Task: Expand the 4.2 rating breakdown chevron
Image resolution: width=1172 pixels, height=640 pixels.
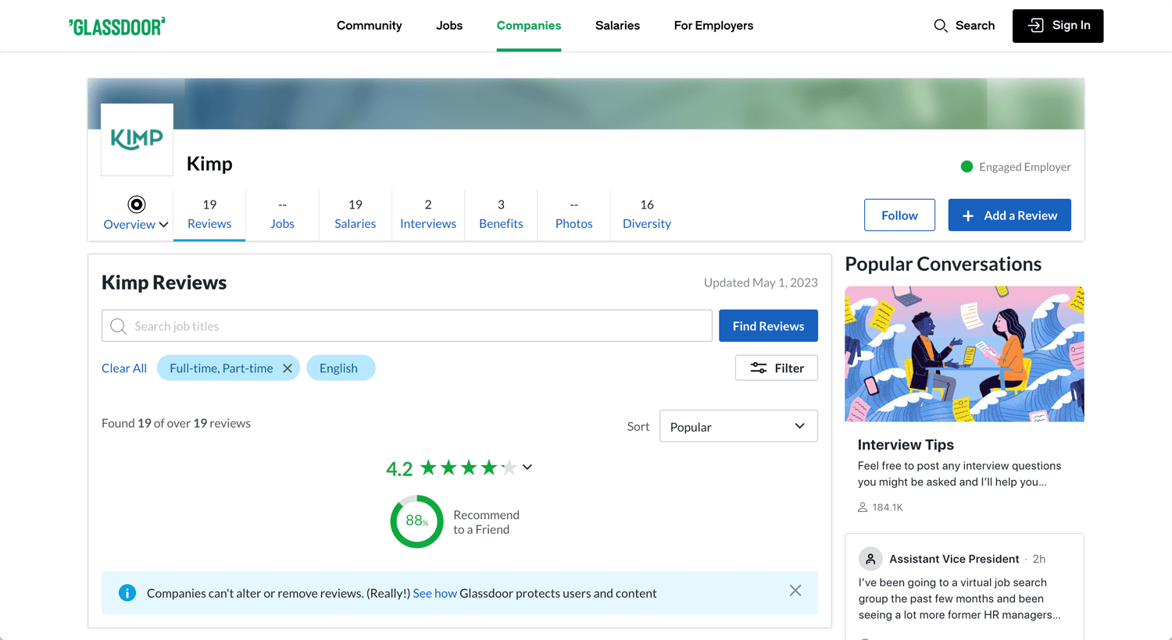Action: coord(527,468)
